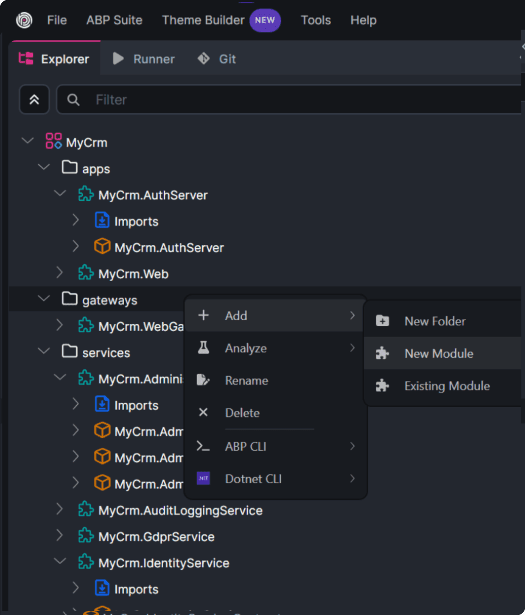Switch to the Explorer tab
The image size is (525, 615).
tap(54, 59)
